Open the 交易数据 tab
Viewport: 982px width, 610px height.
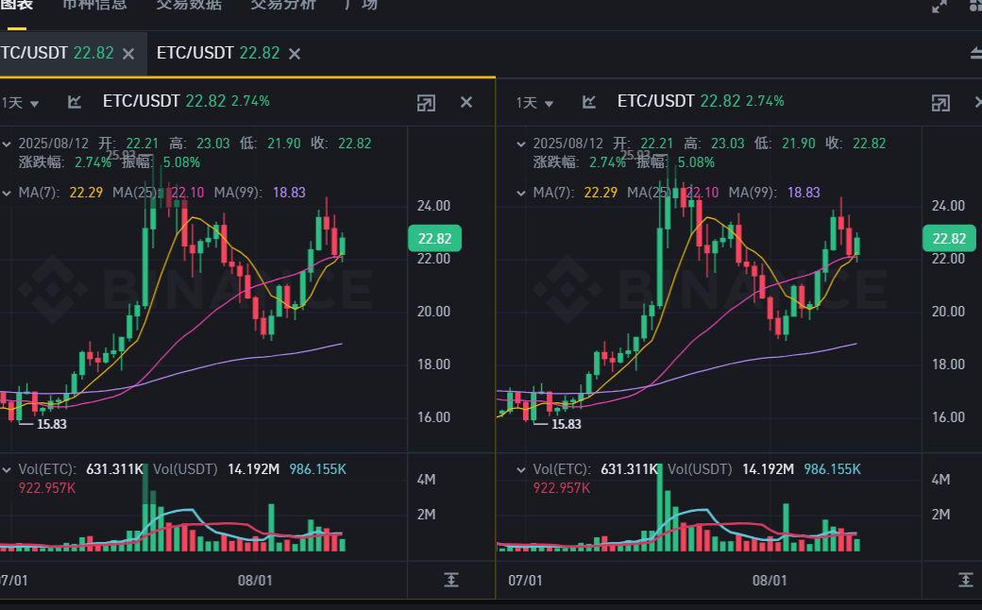[x=189, y=5]
